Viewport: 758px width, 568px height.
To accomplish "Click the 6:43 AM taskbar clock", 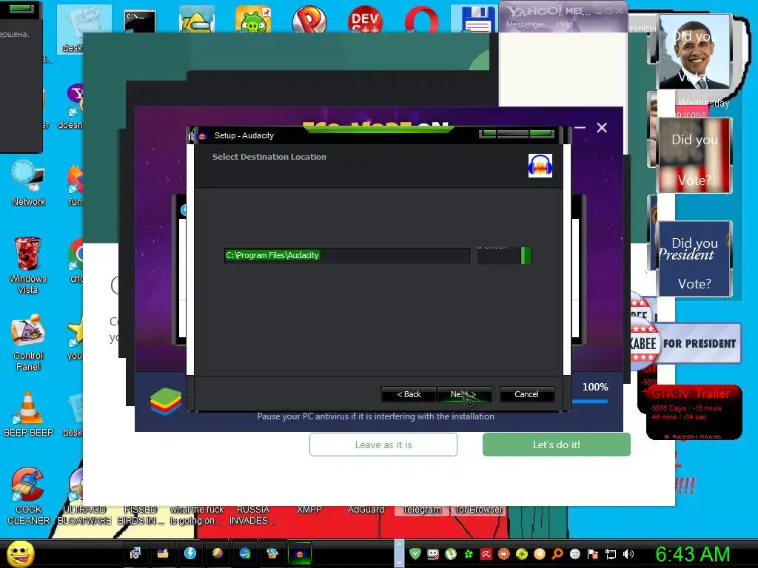I will point(693,554).
